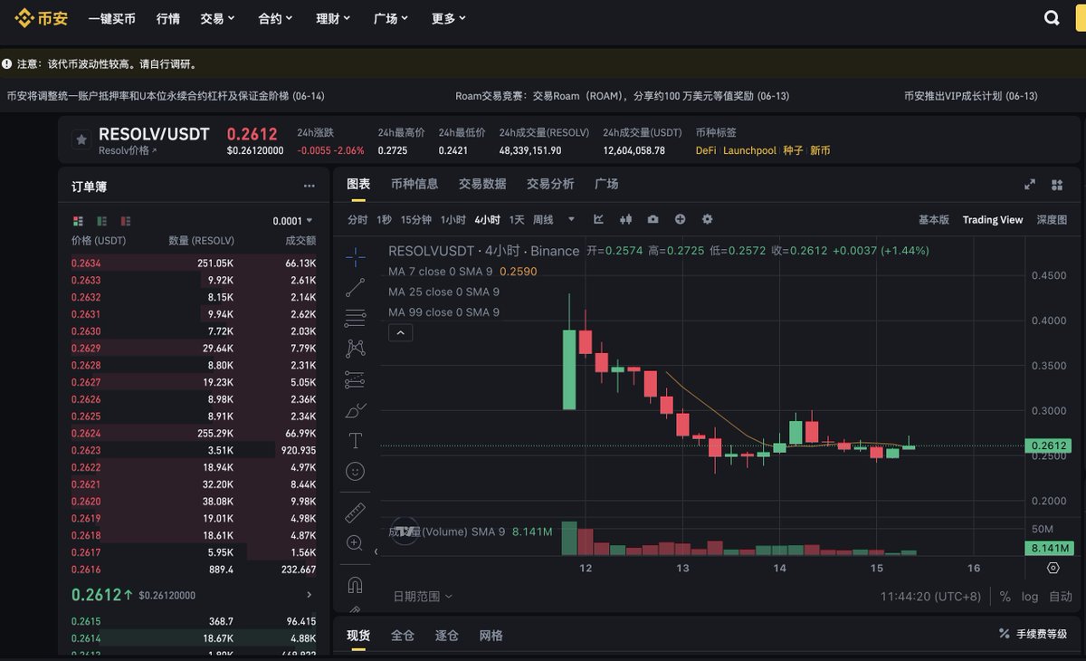Expand the chart to fullscreen
This screenshot has width=1086, height=661.
(1029, 185)
